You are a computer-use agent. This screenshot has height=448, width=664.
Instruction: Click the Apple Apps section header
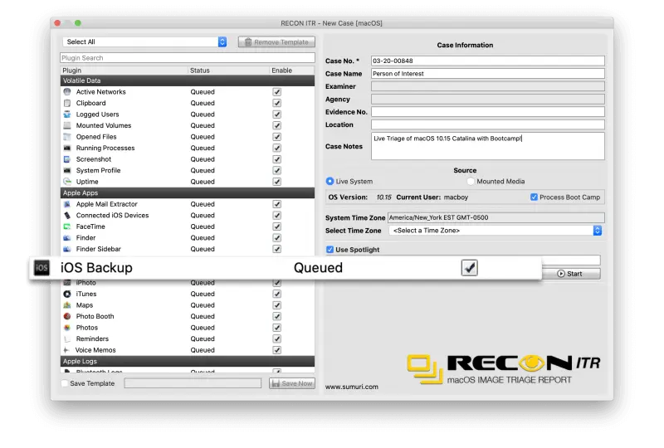(188, 192)
